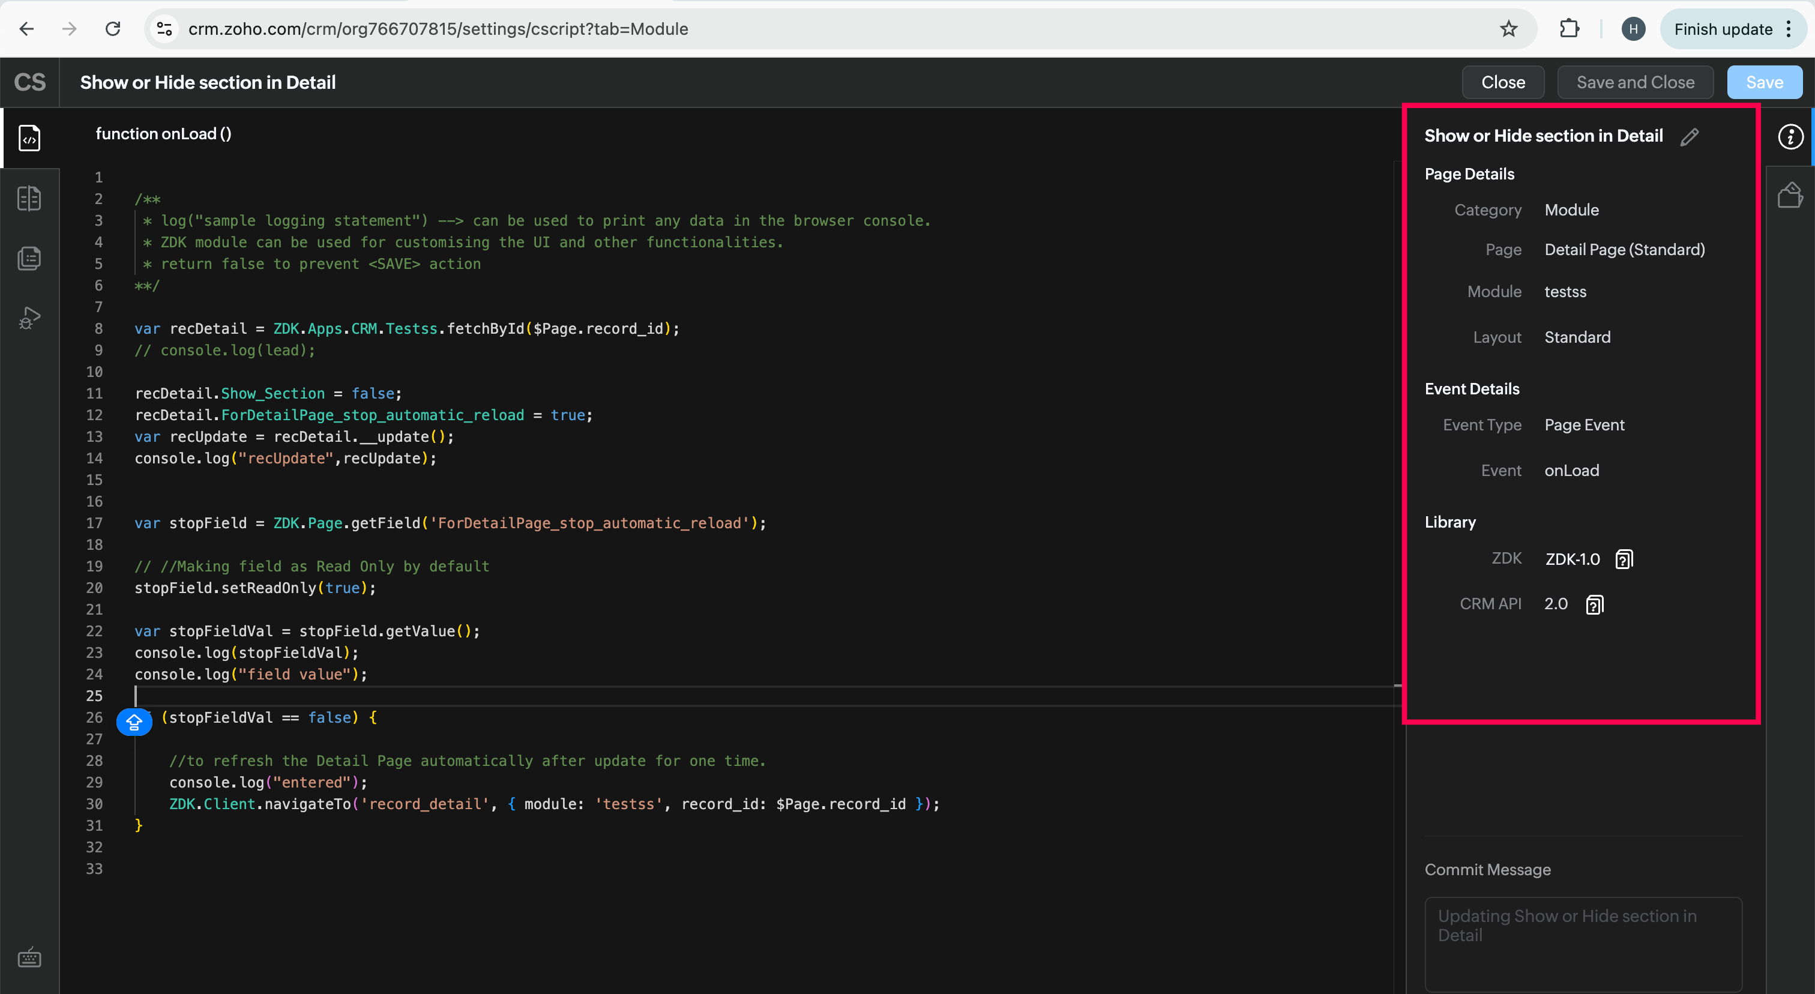This screenshot has width=1815, height=994.
Task: Open the version history list sidebar icon
Action: click(29, 259)
